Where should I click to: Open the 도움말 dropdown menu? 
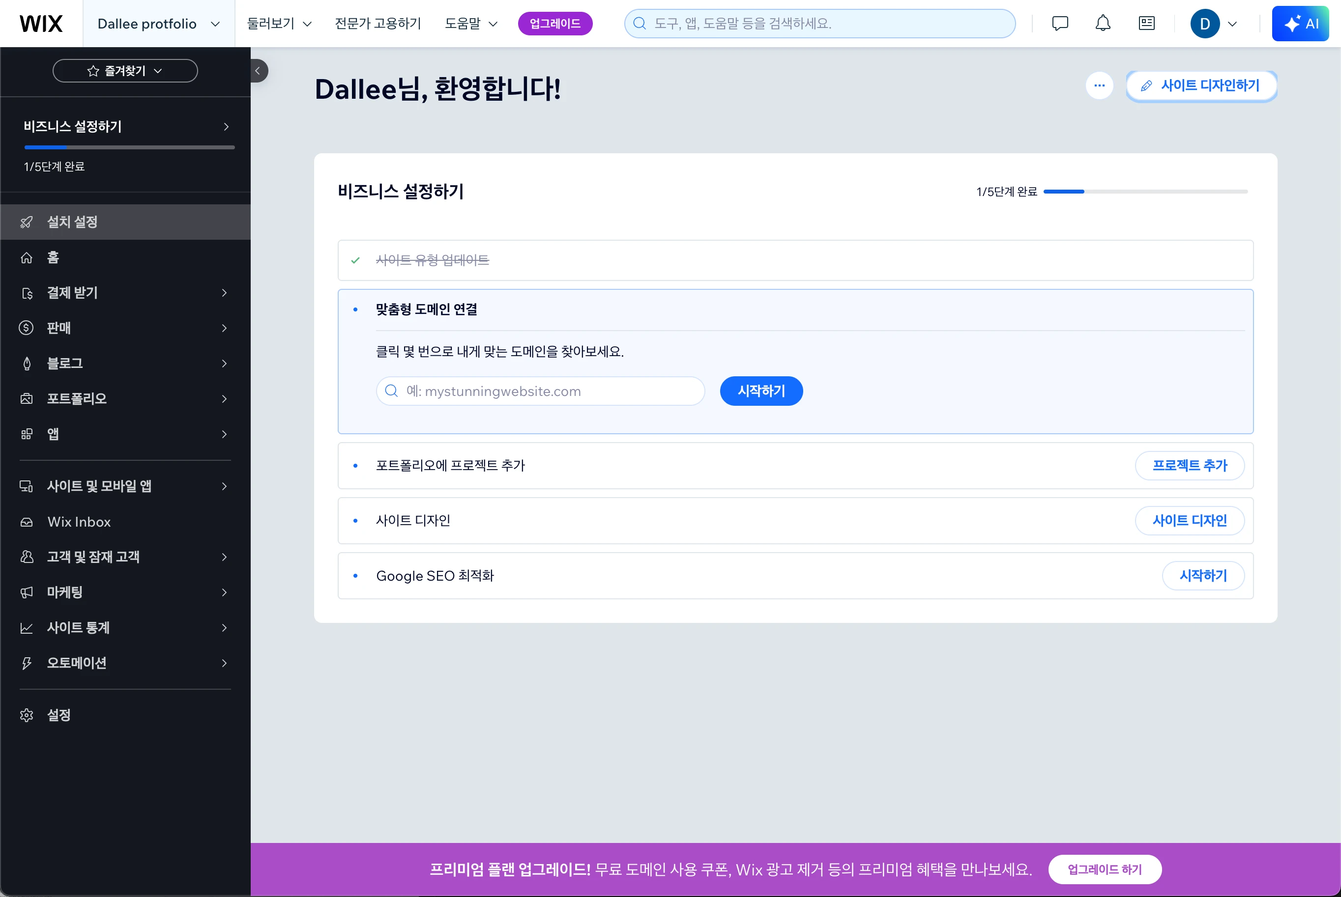point(471,24)
